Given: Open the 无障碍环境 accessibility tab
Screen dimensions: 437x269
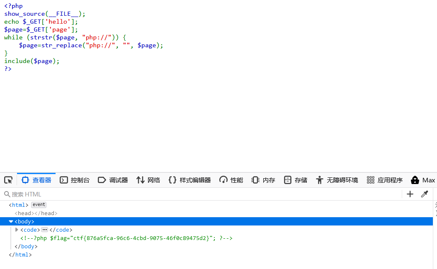Looking at the screenshot, I should [x=337, y=180].
